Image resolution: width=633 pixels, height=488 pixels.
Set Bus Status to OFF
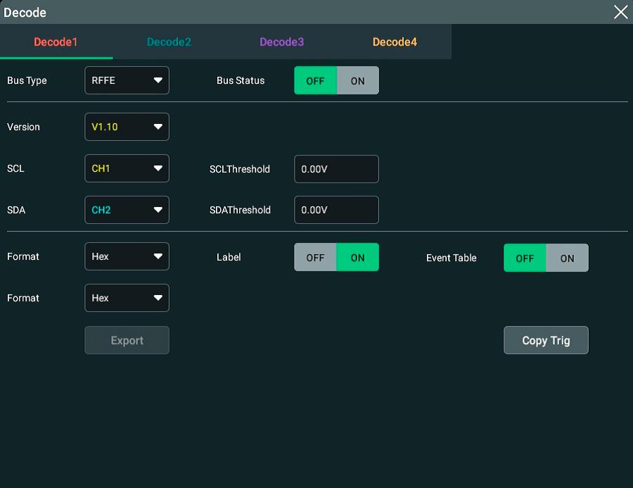pos(315,80)
